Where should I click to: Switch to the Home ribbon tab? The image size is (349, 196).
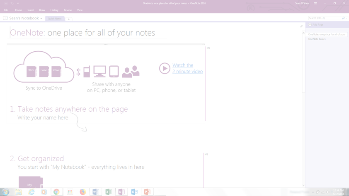click(x=19, y=10)
